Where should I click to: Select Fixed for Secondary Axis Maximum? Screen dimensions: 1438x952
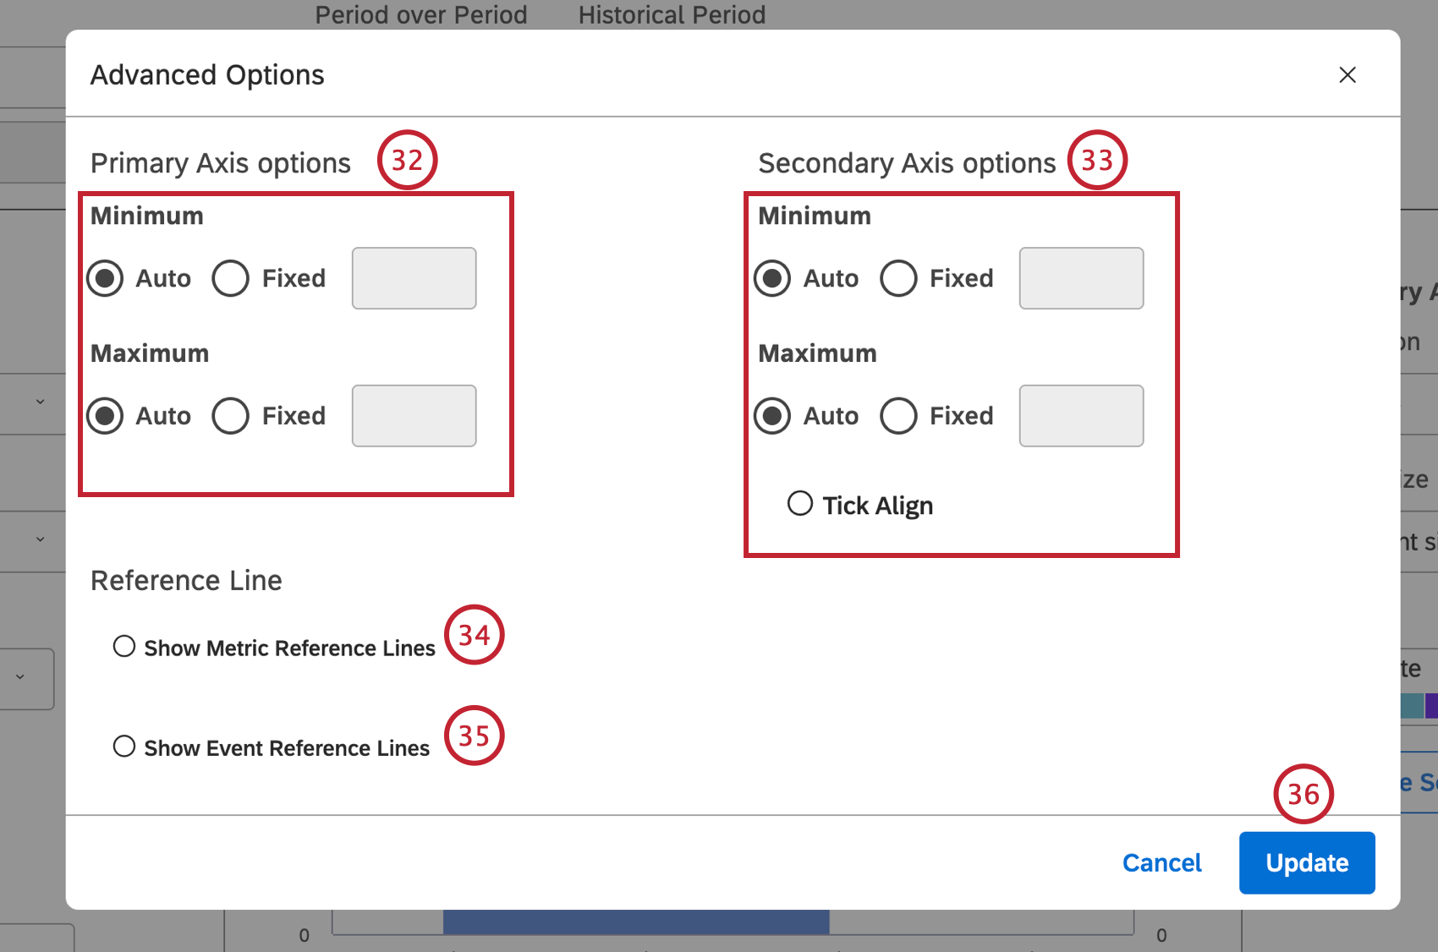(898, 416)
